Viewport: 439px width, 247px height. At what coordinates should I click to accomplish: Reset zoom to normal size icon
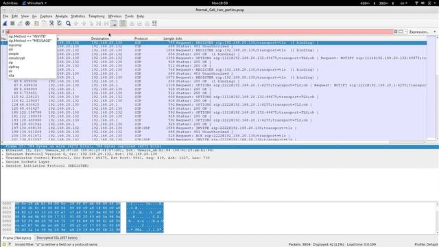pyautogui.click(x=147, y=23)
